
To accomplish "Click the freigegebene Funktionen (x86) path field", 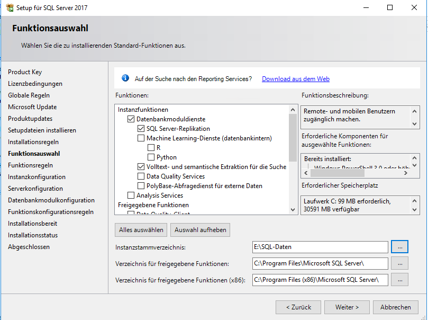I will tap(320, 280).
